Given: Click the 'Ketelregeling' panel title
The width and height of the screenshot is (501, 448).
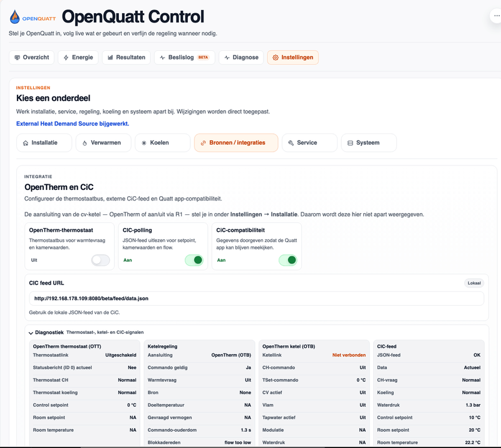Looking at the screenshot, I should (162, 346).
